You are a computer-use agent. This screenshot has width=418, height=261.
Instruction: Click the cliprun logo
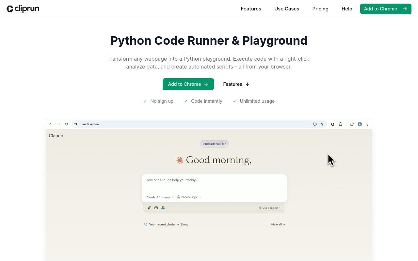[23, 9]
